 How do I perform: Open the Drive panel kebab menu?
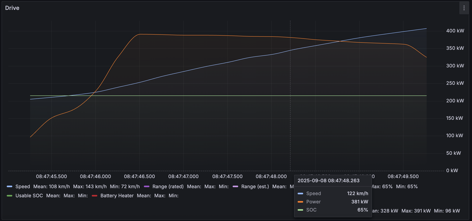point(464,8)
